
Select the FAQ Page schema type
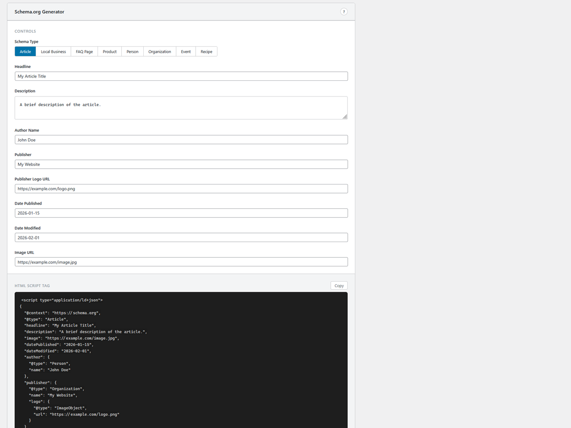pos(84,51)
